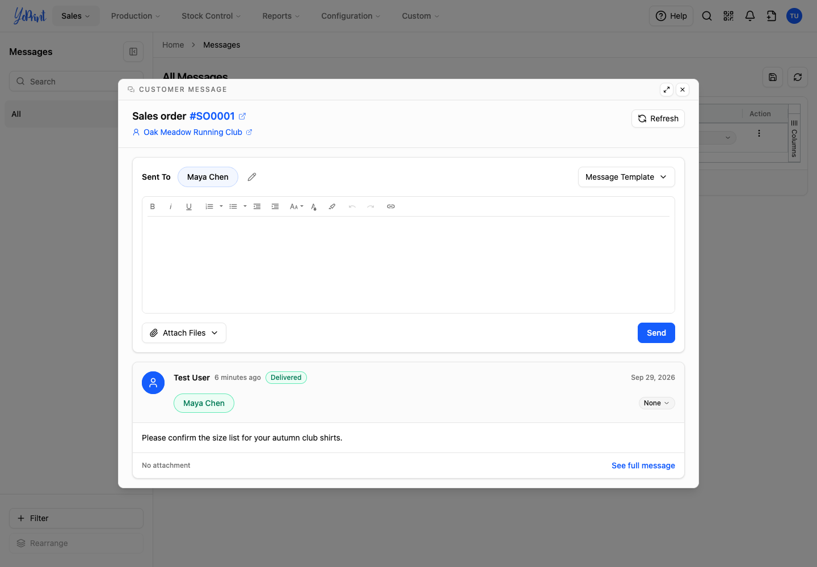Toggle bold formatting in the message editor
The image size is (817, 567).
coord(153,206)
